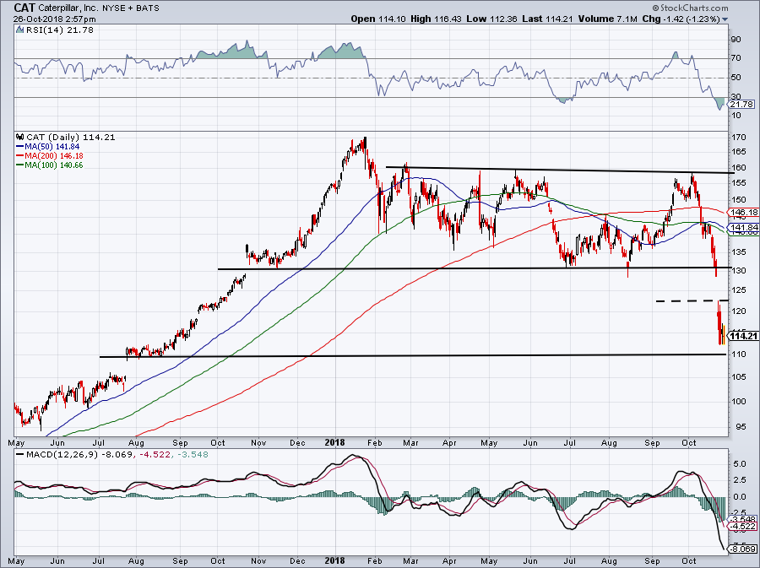
Task: Click the 'Last 114.21' header value
Action: [x=548, y=19]
